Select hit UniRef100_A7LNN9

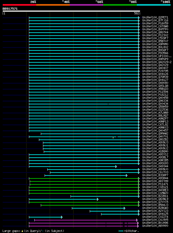click(x=155, y=113)
